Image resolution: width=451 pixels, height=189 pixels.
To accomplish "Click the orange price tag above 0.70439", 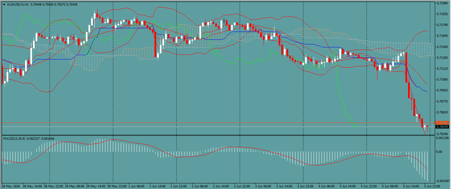I will click(442, 123).
